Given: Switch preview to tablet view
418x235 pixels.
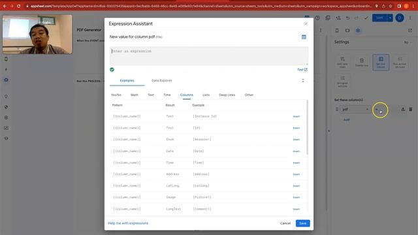Looking at the screenshot, I should 347,31.
